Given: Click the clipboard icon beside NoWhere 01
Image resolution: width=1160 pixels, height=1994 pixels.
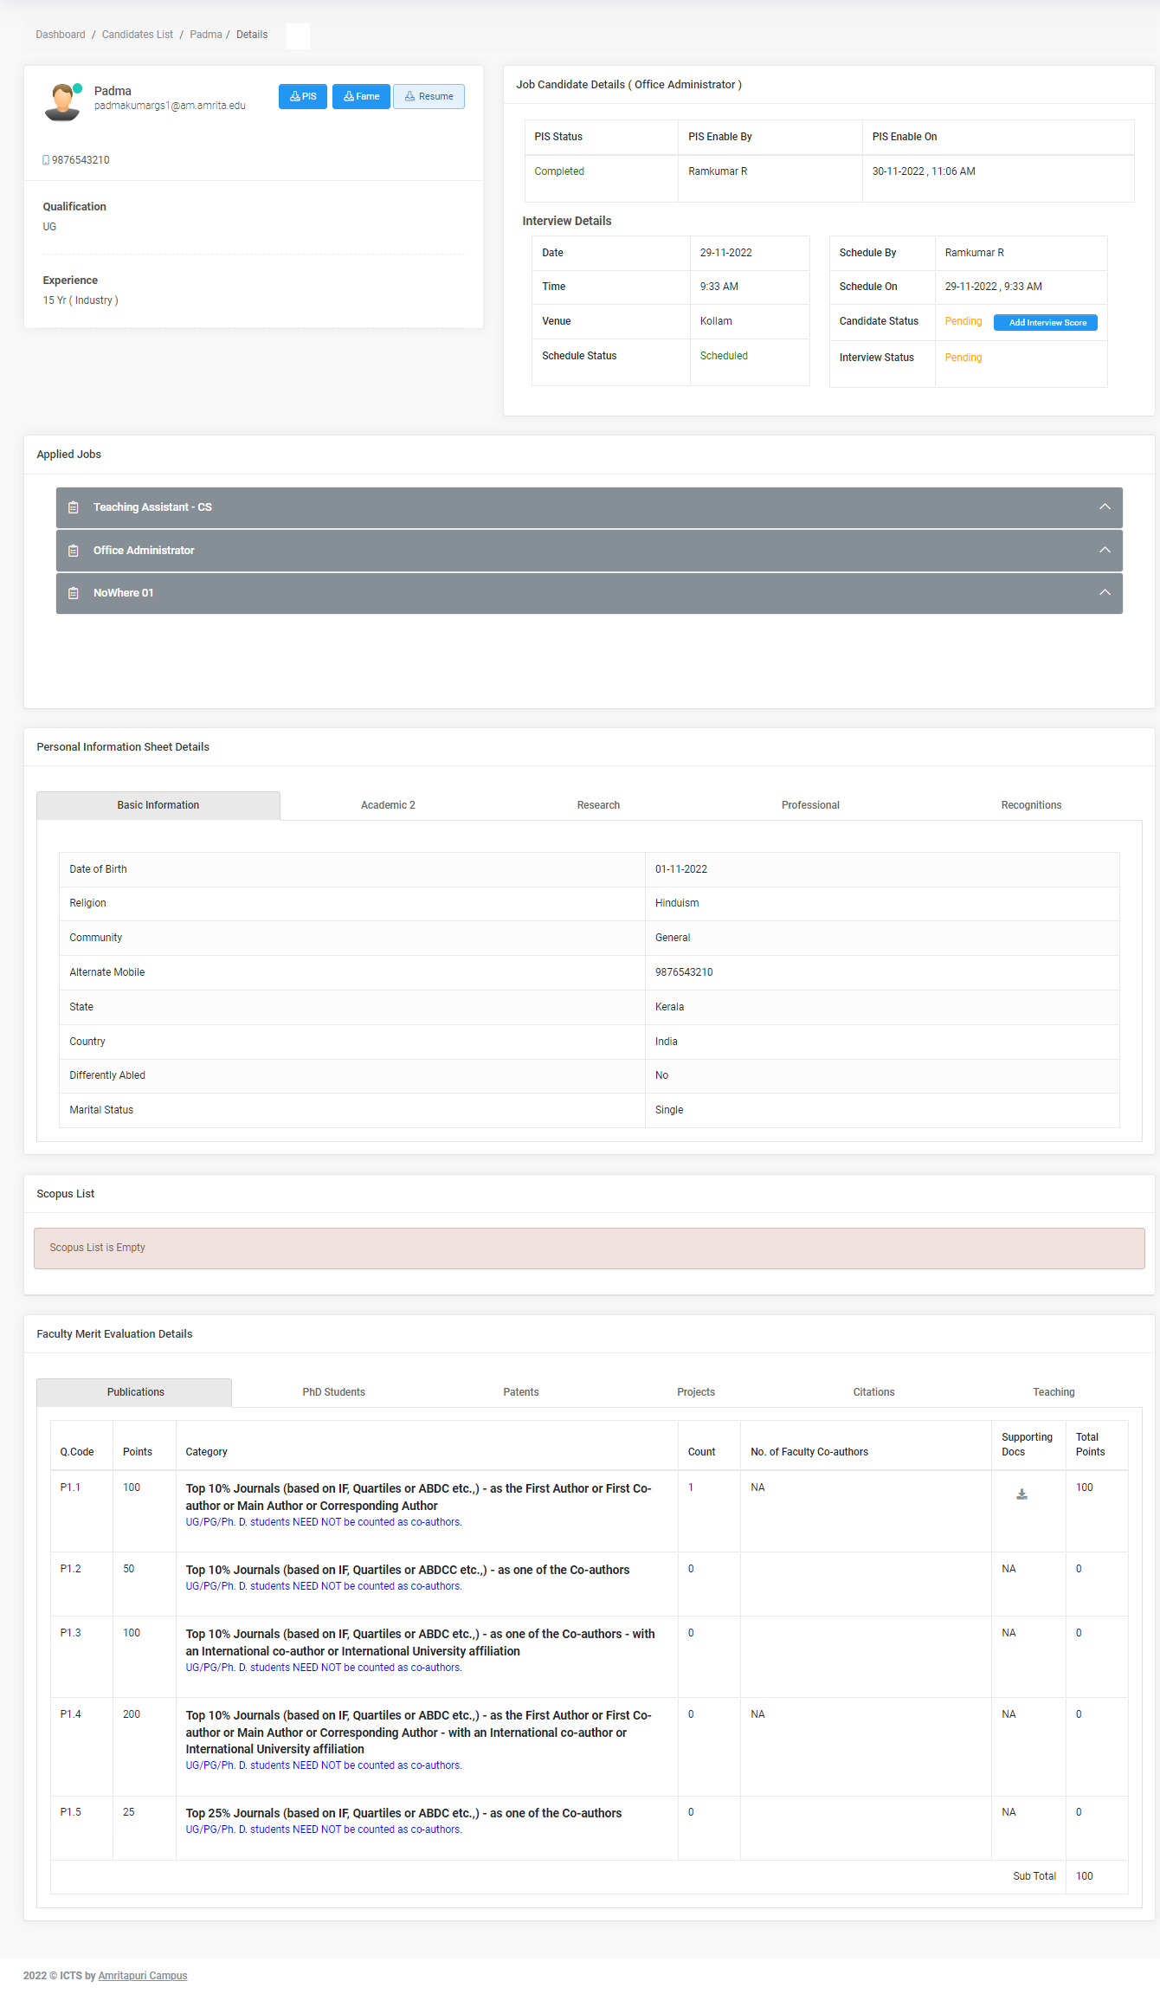Looking at the screenshot, I should tap(74, 593).
